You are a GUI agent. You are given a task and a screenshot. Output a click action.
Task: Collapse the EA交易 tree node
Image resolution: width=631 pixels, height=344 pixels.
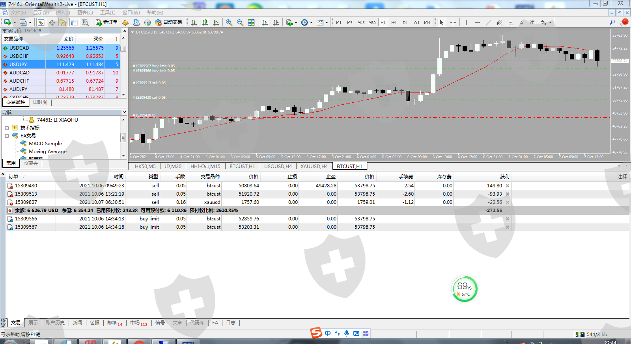[x=7, y=136]
